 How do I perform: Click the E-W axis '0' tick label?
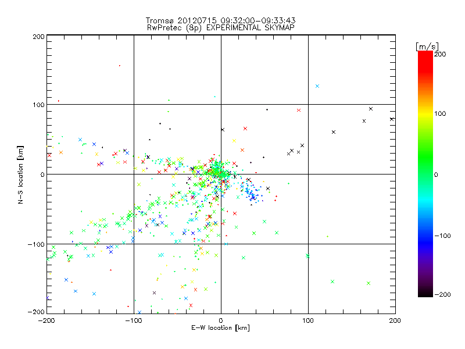point(221,320)
